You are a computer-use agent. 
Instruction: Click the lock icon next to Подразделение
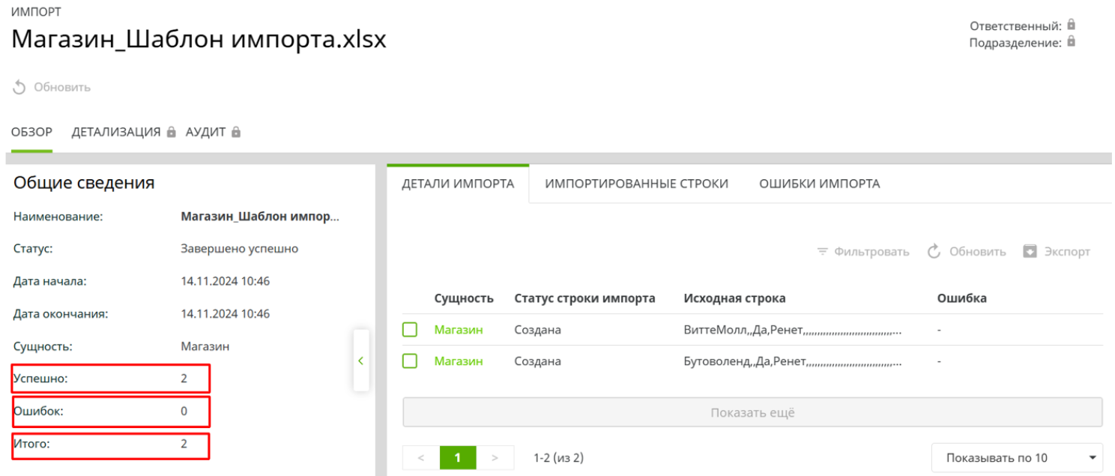click(x=1072, y=42)
